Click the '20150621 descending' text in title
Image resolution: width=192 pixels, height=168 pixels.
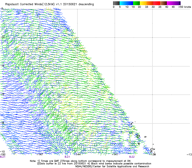(79, 4)
